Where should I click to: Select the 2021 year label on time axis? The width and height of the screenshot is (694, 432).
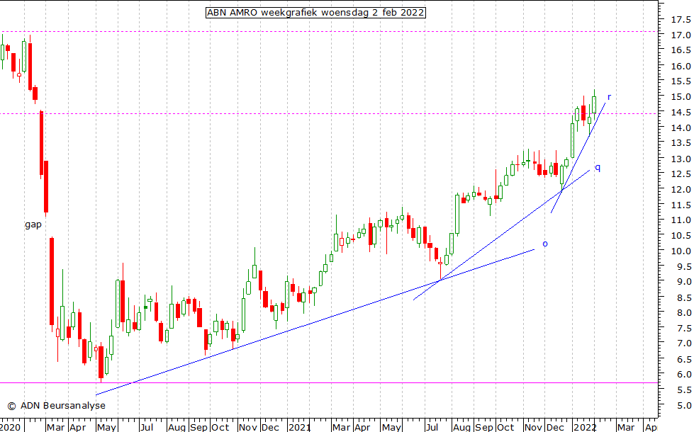299,427
